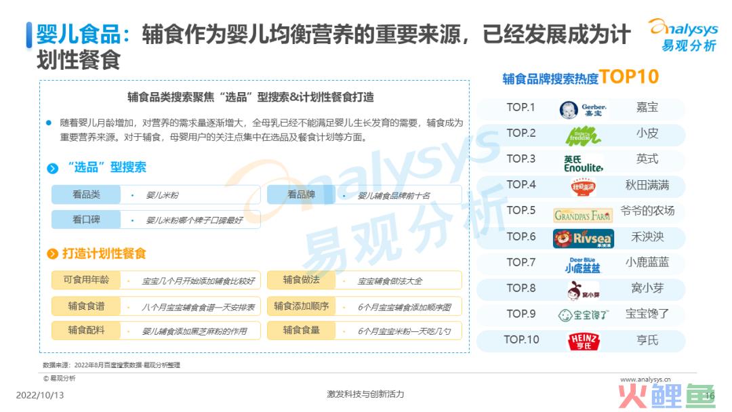This screenshot has width=732, height=412.
Task: Select the 辅食食谱 label box
Action: click(86, 306)
